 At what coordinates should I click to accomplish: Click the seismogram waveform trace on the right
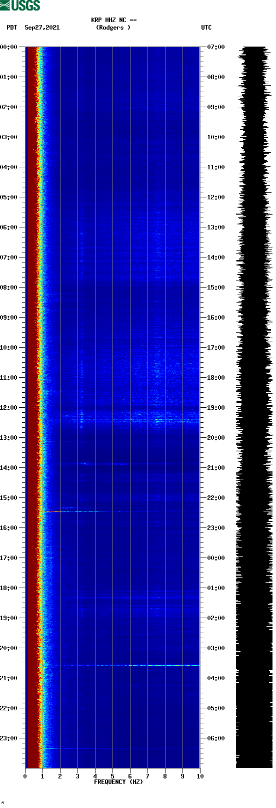click(254, 407)
